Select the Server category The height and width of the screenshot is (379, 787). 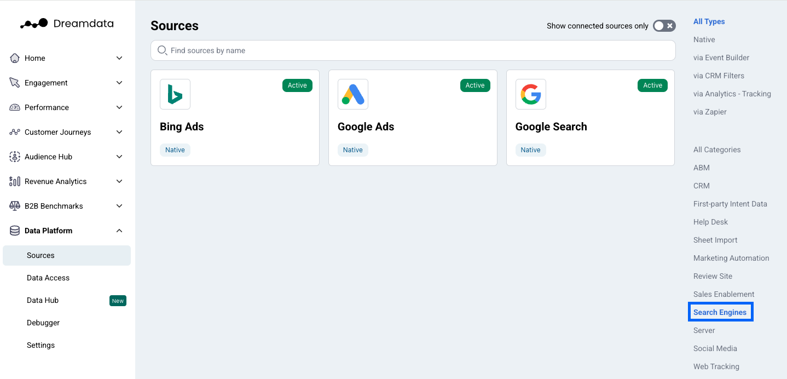point(704,330)
